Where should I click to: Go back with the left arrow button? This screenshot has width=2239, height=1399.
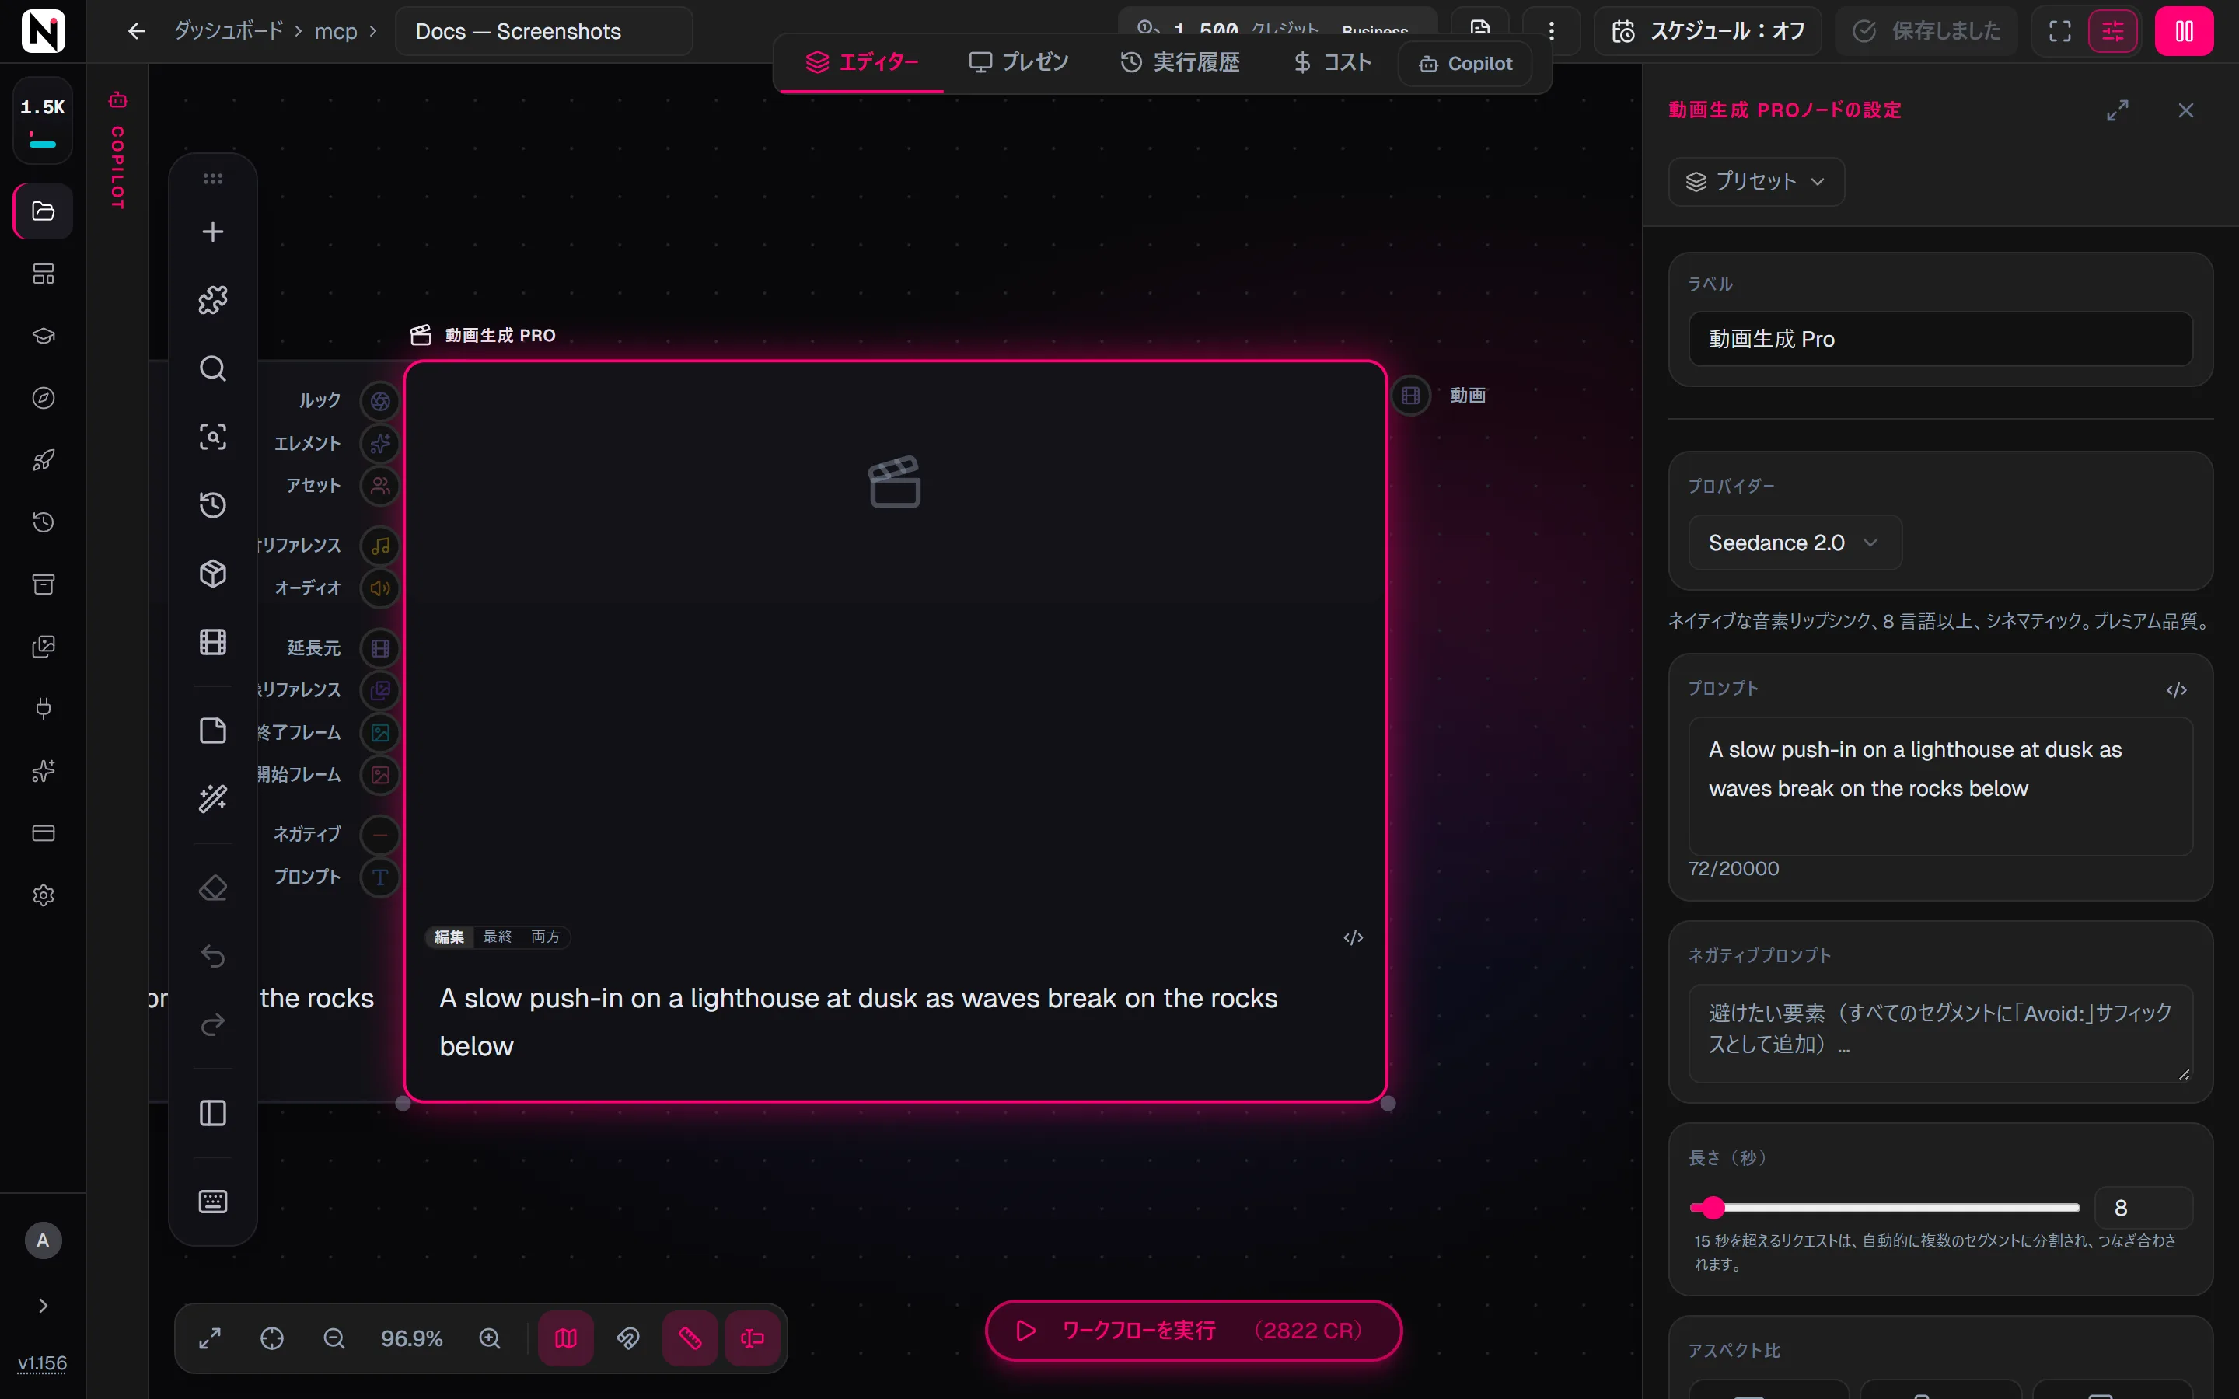point(137,31)
